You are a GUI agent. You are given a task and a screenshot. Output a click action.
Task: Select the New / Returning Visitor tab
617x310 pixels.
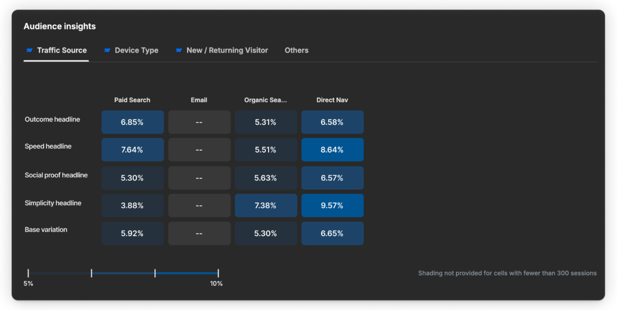pyautogui.click(x=222, y=50)
